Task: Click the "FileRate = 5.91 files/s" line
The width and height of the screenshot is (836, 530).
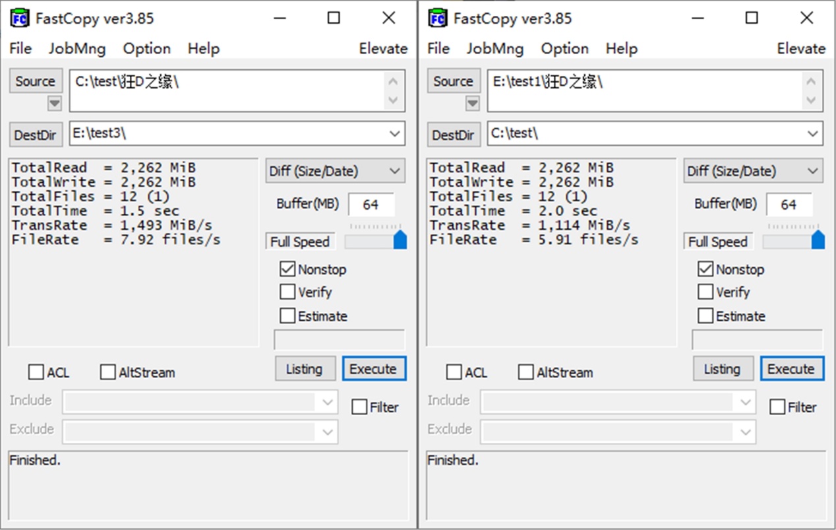Action: (534, 240)
